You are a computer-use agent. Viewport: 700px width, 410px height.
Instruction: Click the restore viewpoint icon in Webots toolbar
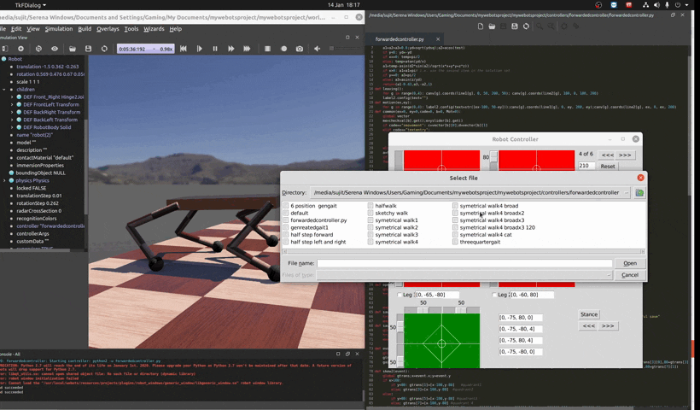click(38, 49)
